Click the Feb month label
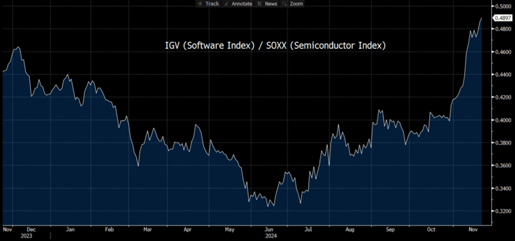The width and height of the screenshot is (515, 241). click(109, 229)
